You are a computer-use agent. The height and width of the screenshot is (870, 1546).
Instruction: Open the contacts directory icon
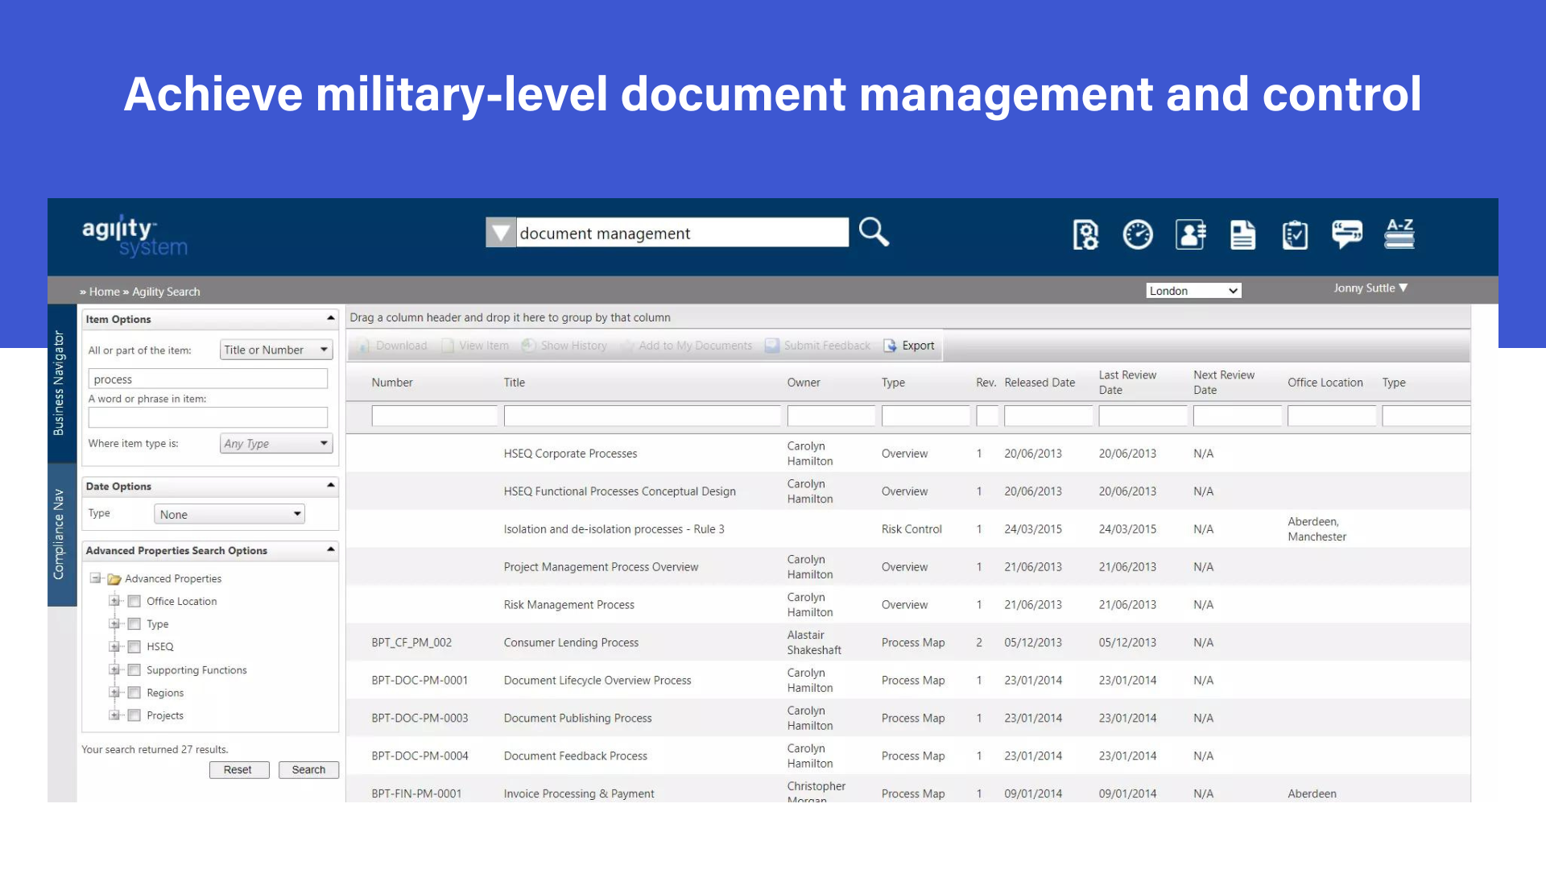[x=1190, y=234]
